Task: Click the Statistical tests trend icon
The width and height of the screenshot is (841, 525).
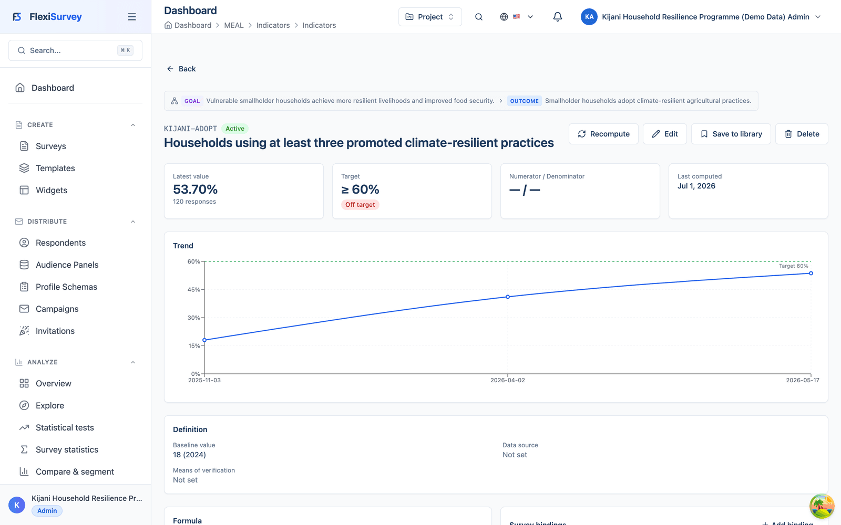Action: tap(24, 427)
